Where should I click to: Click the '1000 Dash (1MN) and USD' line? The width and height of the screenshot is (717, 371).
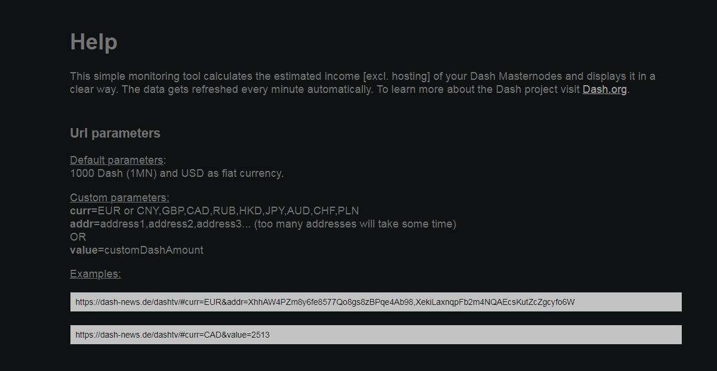[177, 173]
